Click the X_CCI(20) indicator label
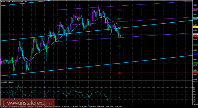 4,82
